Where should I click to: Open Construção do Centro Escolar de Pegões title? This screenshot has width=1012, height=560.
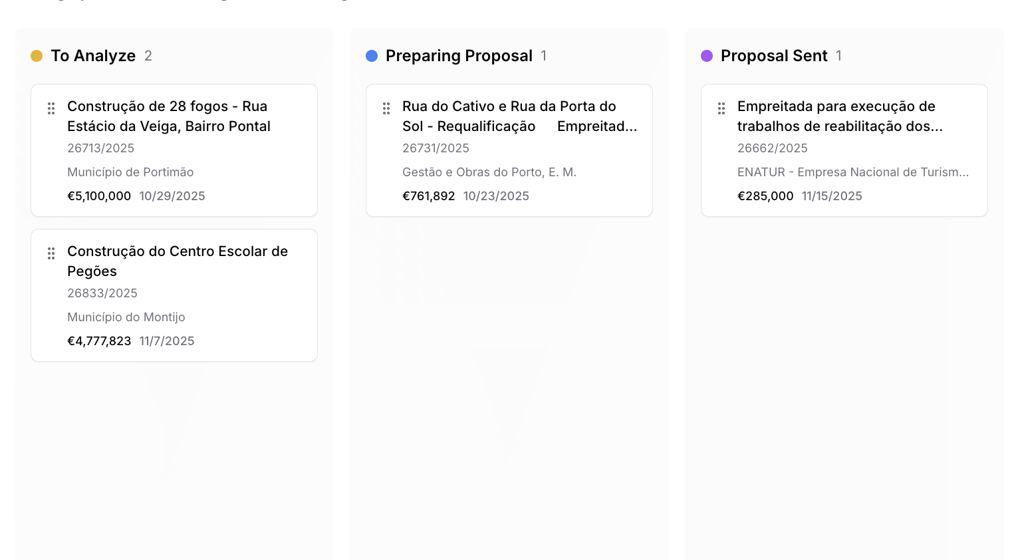point(177,261)
